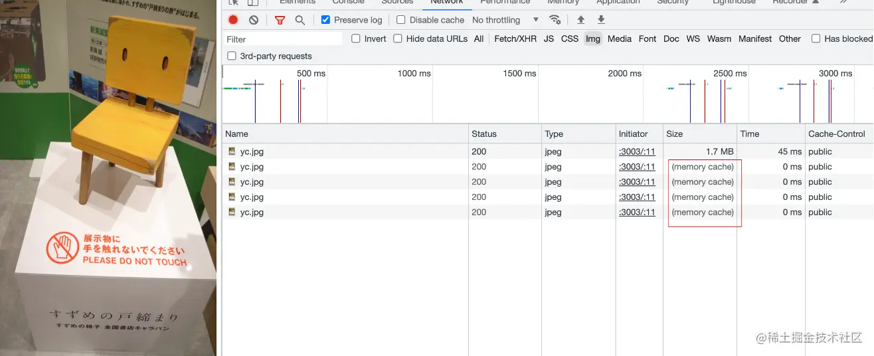Filter requests by Other type
The height and width of the screenshot is (356, 874).
pyautogui.click(x=790, y=39)
